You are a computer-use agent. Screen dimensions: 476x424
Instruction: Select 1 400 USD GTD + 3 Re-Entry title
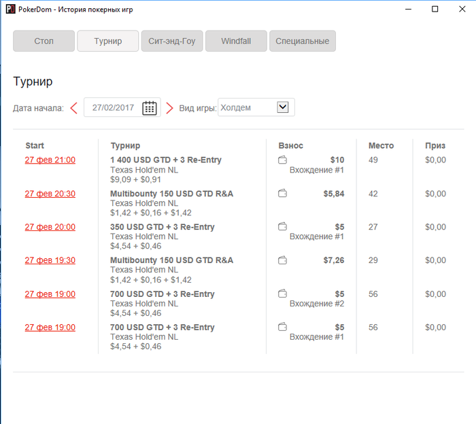166,160
